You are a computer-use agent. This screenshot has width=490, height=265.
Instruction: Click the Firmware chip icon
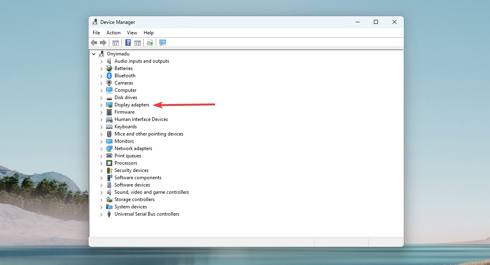pos(109,112)
